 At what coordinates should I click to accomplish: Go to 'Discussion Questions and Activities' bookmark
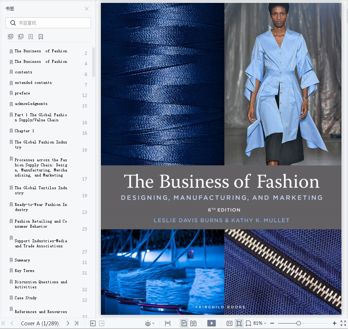tap(41, 284)
